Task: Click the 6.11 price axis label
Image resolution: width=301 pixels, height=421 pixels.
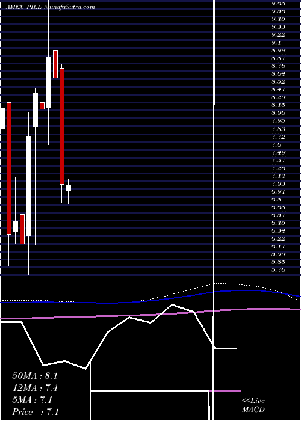Action: (278, 246)
